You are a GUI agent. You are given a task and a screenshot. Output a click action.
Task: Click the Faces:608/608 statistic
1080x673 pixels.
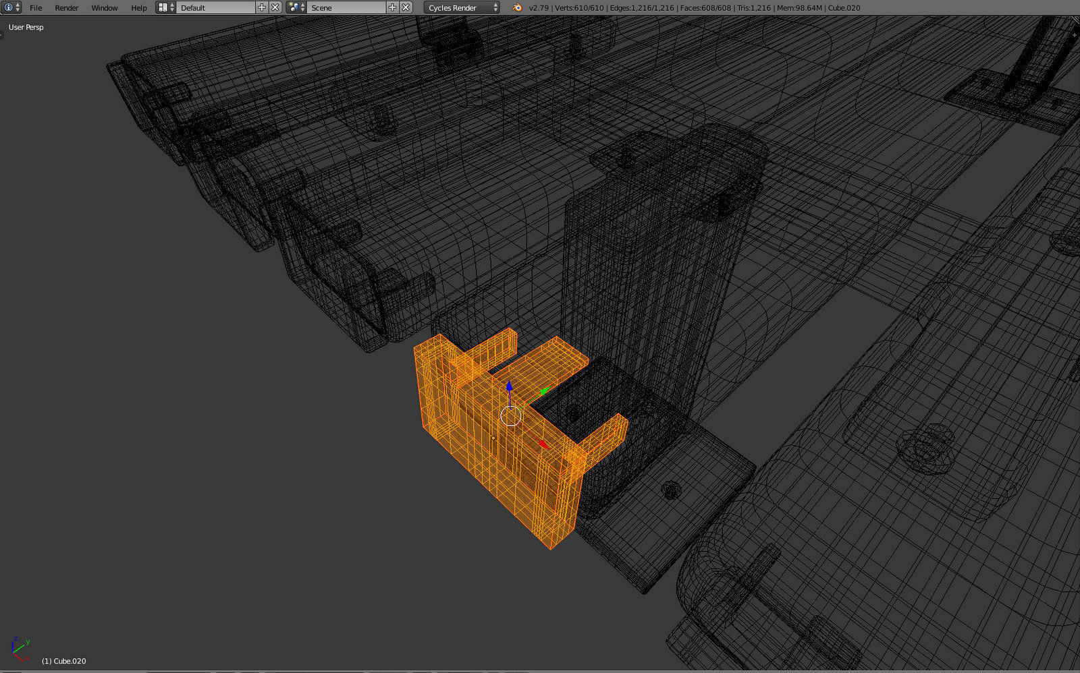[705, 8]
